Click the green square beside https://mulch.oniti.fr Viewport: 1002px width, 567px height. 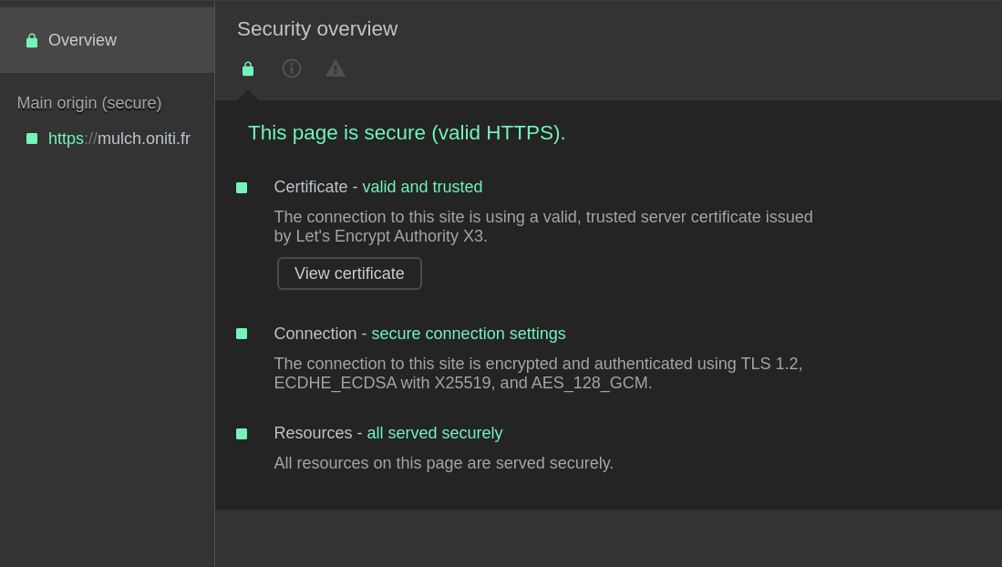32,139
